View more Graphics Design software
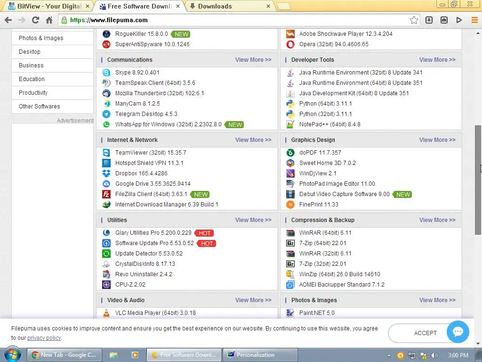Screen dimensions: 482x362 (437, 140)
